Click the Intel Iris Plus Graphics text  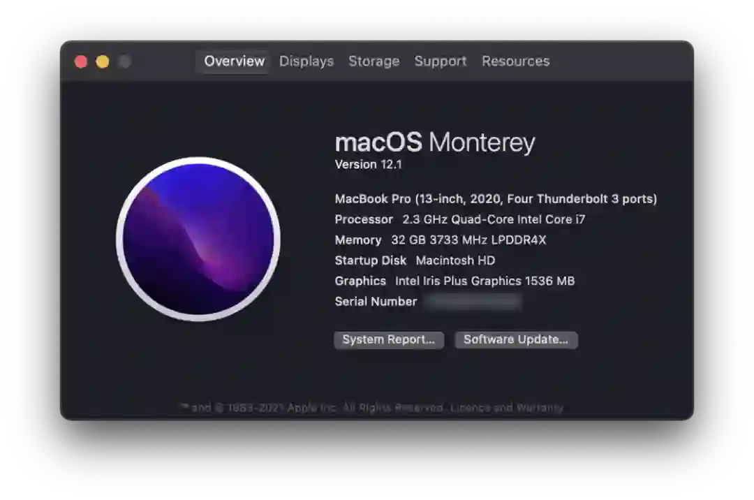click(485, 281)
